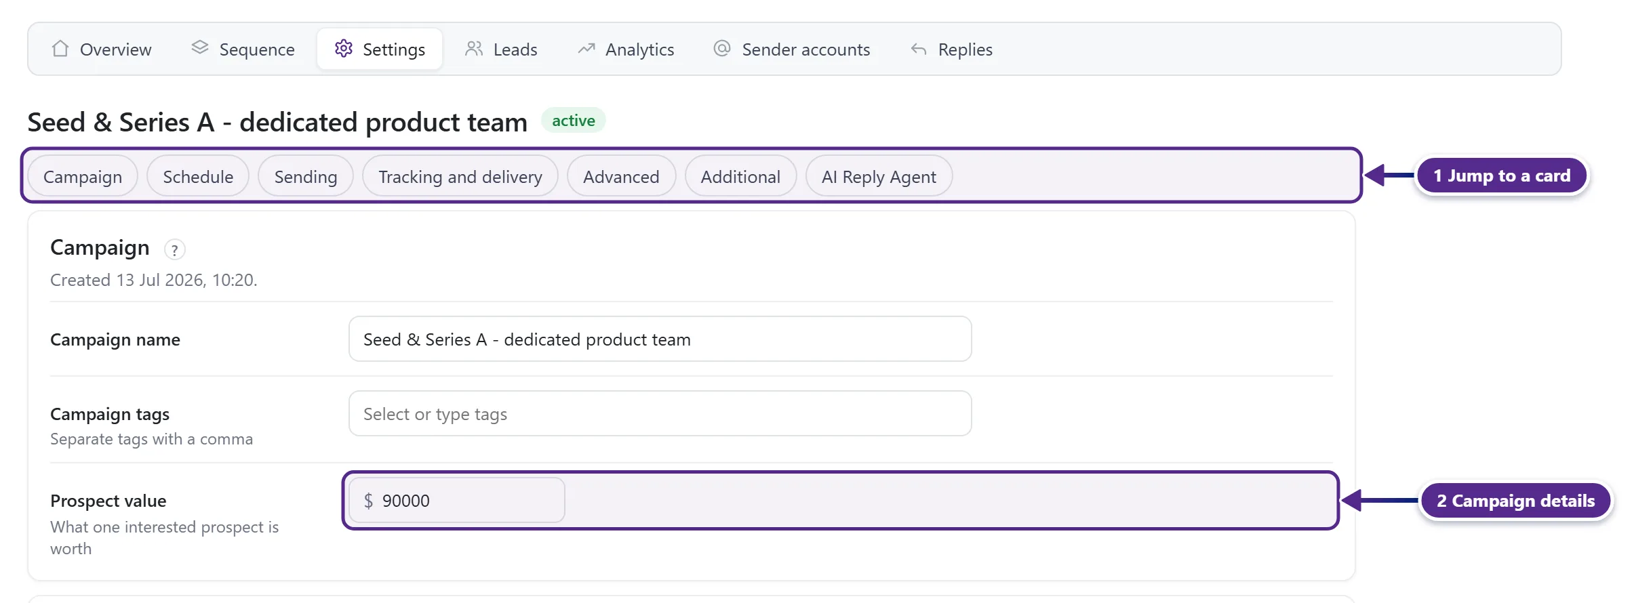Jump to AI Reply Agent card
Image resolution: width=1634 pixels, height=603 pixels.
[x=879, y=176]
